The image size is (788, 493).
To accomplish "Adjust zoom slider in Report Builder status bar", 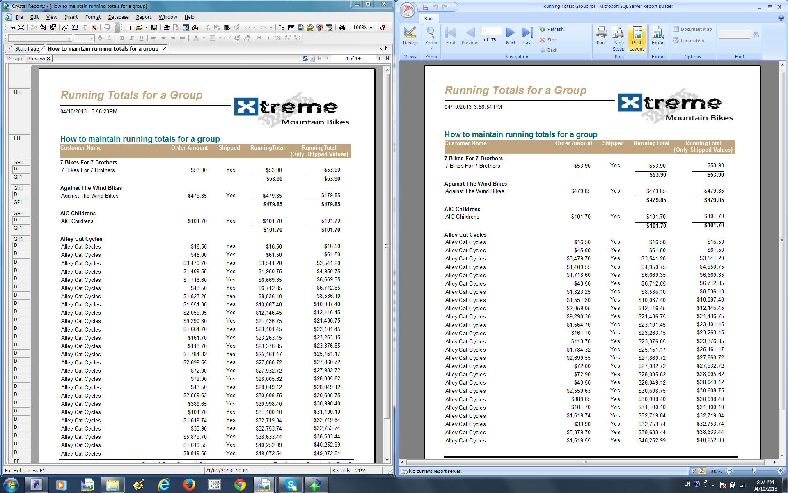I will (754, 471).
